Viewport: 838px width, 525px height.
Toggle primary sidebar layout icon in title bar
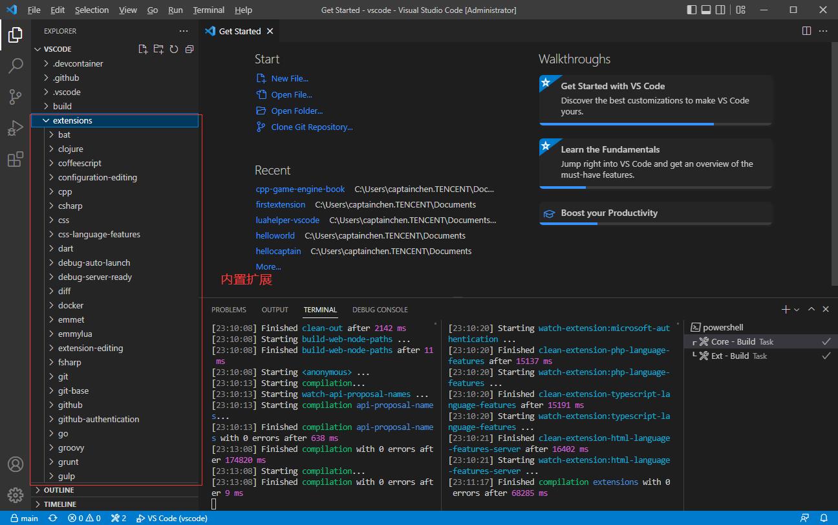pos(692,10)
